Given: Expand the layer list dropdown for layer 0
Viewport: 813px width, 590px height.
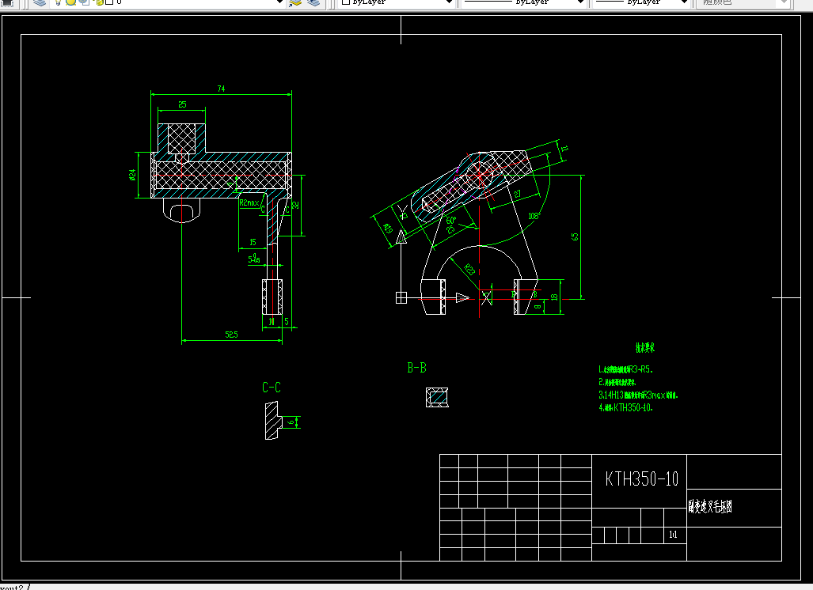Looking at the screenshot, I should tap(279, 2).
